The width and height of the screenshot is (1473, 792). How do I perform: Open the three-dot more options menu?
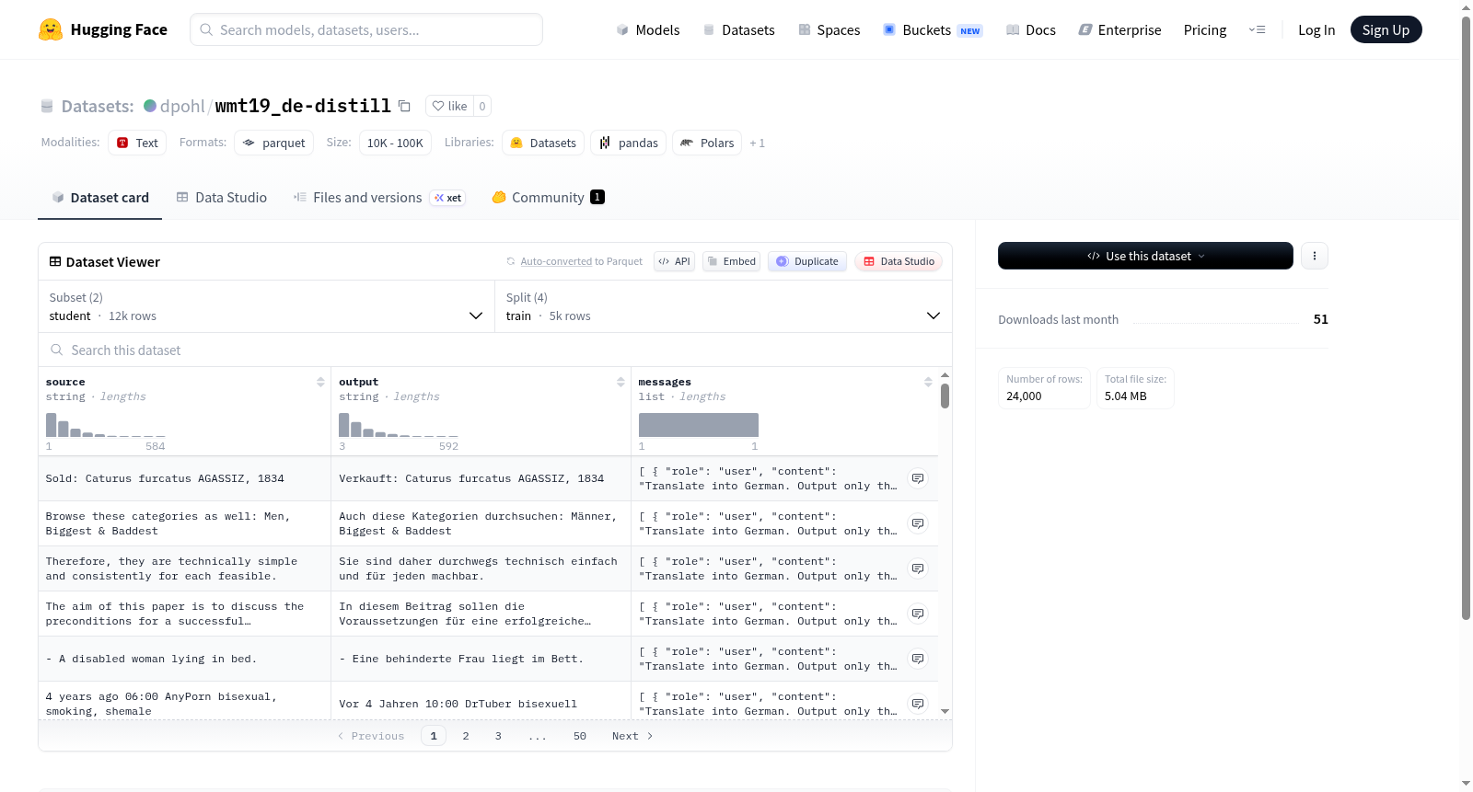1315,256
